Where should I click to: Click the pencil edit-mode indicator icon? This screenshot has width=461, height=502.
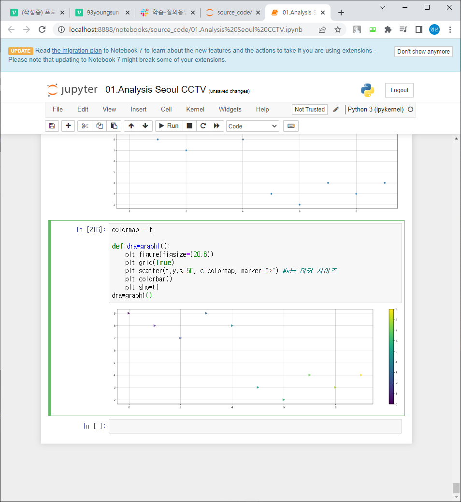[x=336, y=110]
